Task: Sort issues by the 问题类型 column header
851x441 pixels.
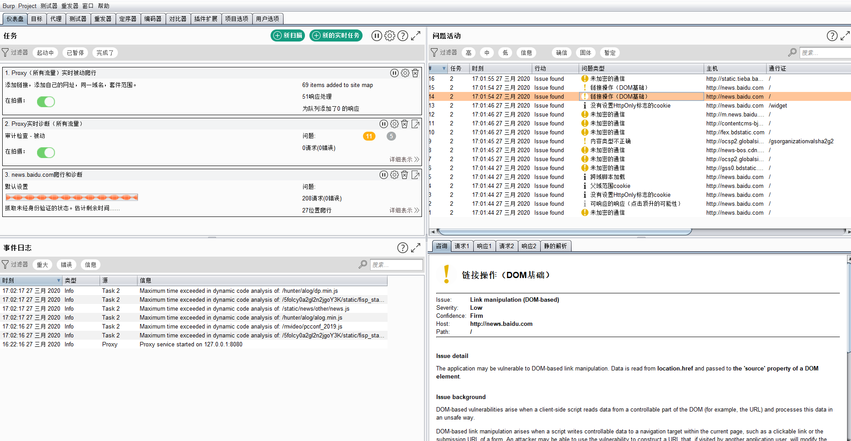Action: [641, 68]
